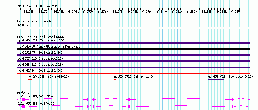Click the 12q14.2 band label
Screen dimensions: 258x110
[x=23, y=25]
